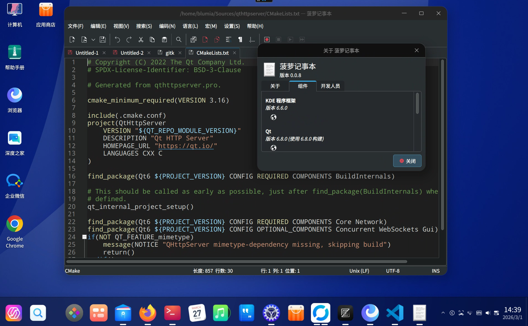
Task: Expand the open-file dropdown arrow
Action: 93,40
